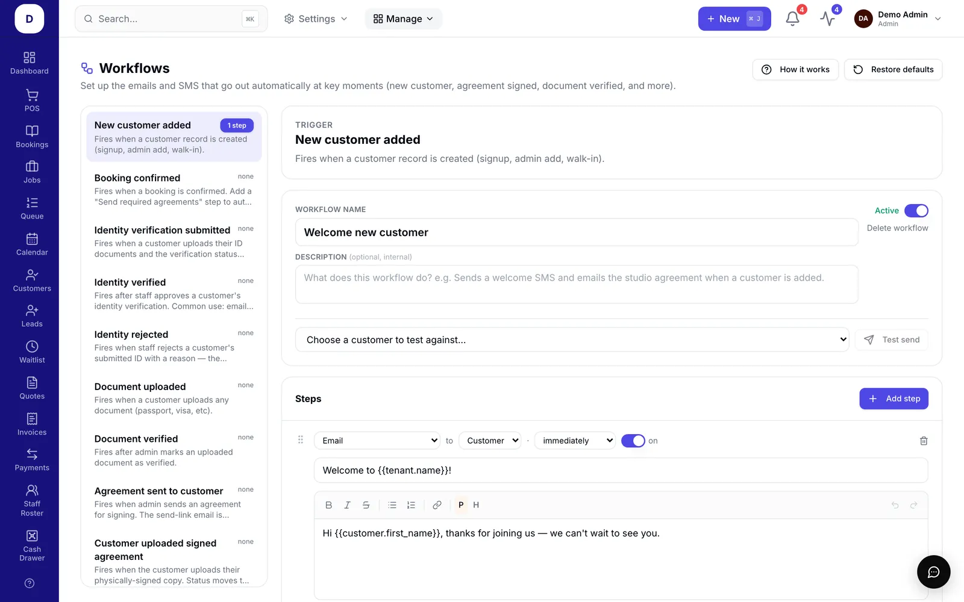Open Cash Drawer from the sidebar
This screenshot has width=964, height=602.
point(32,545)
